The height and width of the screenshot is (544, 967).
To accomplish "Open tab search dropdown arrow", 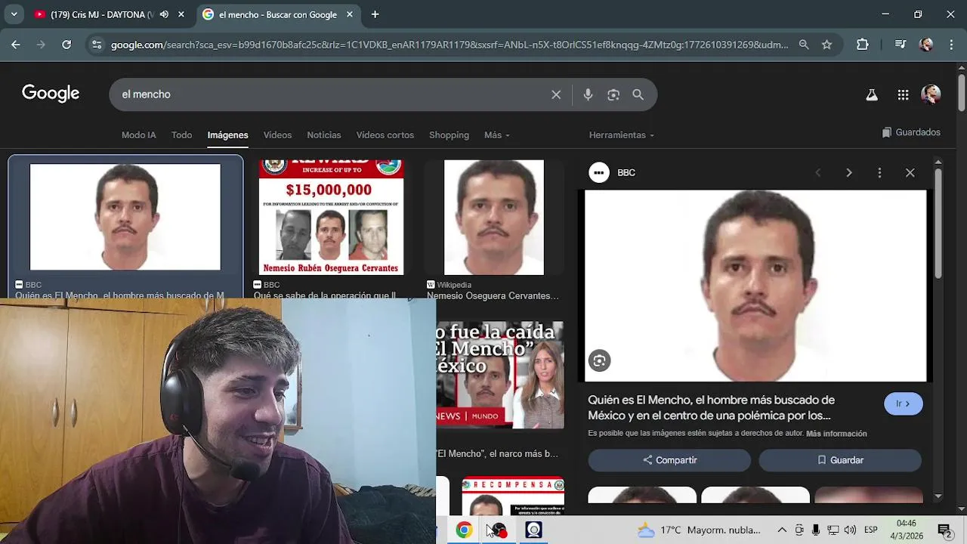I will (x=14, y=14).
